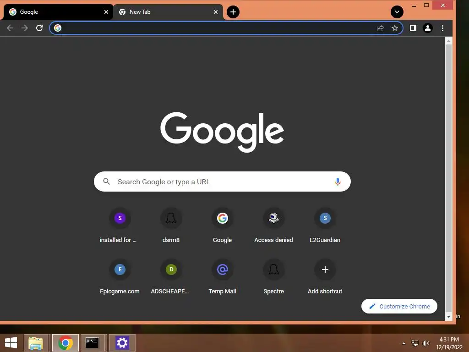The image size is (469, 352).
Task: Bookmark this tab with the star icon
Action: coord(395,28)
